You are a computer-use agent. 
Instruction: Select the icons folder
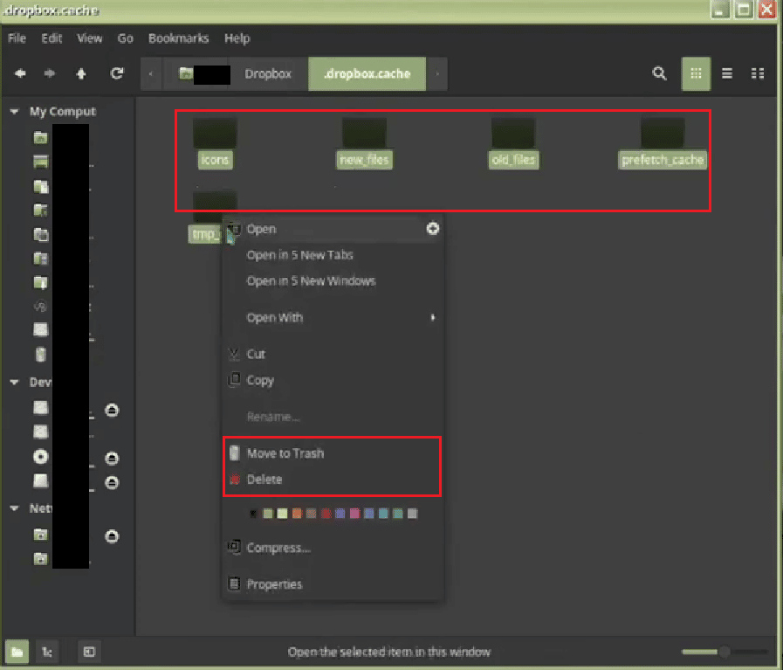(215, 144)
